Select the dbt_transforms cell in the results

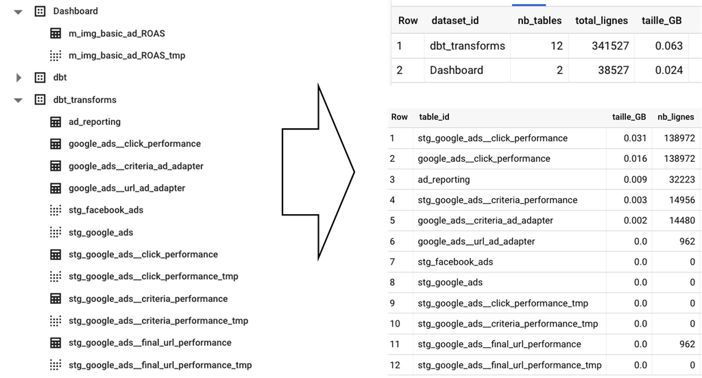(x=468, y=46)
